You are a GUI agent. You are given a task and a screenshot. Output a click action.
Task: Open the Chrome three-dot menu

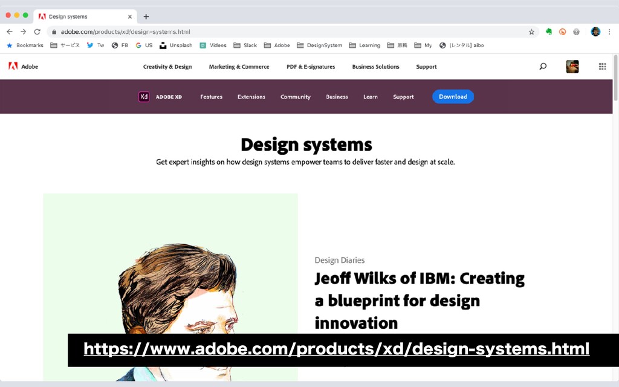click(x=609, y=31)
